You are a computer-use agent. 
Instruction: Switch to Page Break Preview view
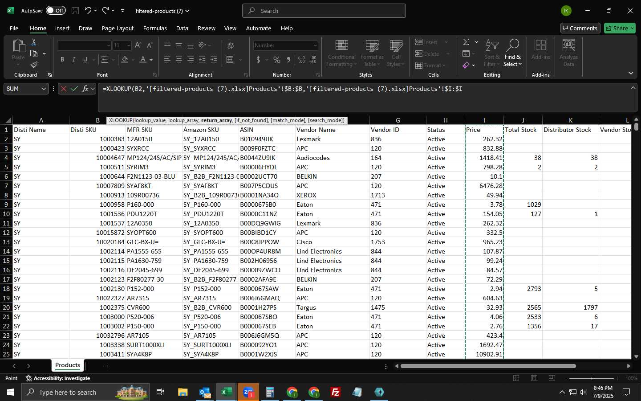click(x=552, y=378)
